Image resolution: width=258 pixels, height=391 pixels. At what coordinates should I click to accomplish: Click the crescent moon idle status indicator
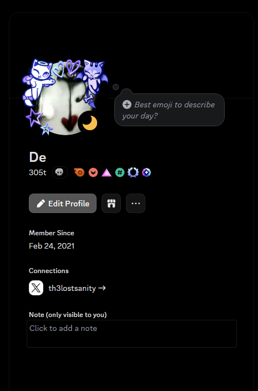[89, 123]
